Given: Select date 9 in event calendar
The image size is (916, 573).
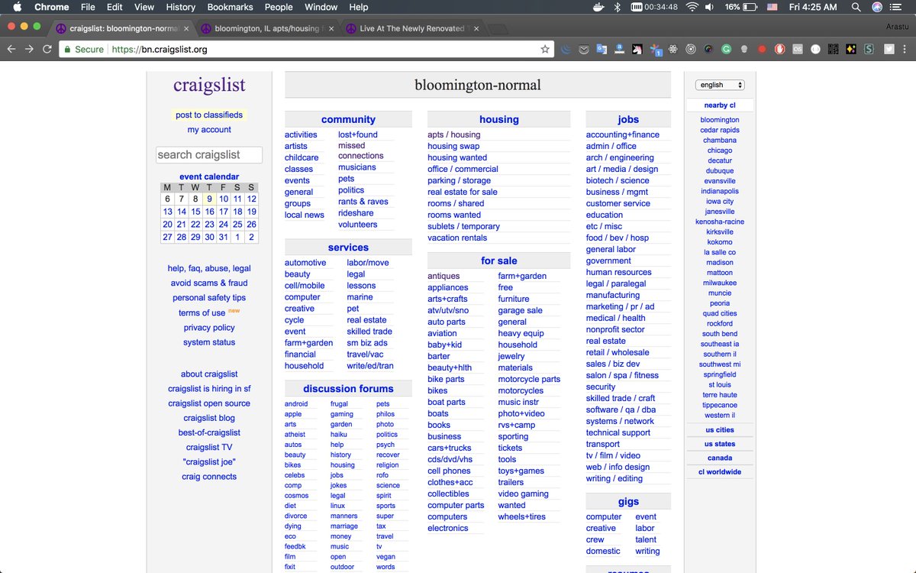Looking at the screenshot, I should pyautogui.click(x=209, y=199).
